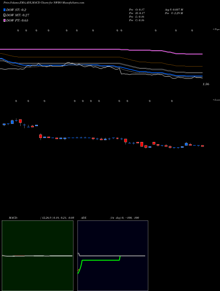Click the white DOW MT legend swatch
Screen dimensions: 220x291
[x=5, y=15]
